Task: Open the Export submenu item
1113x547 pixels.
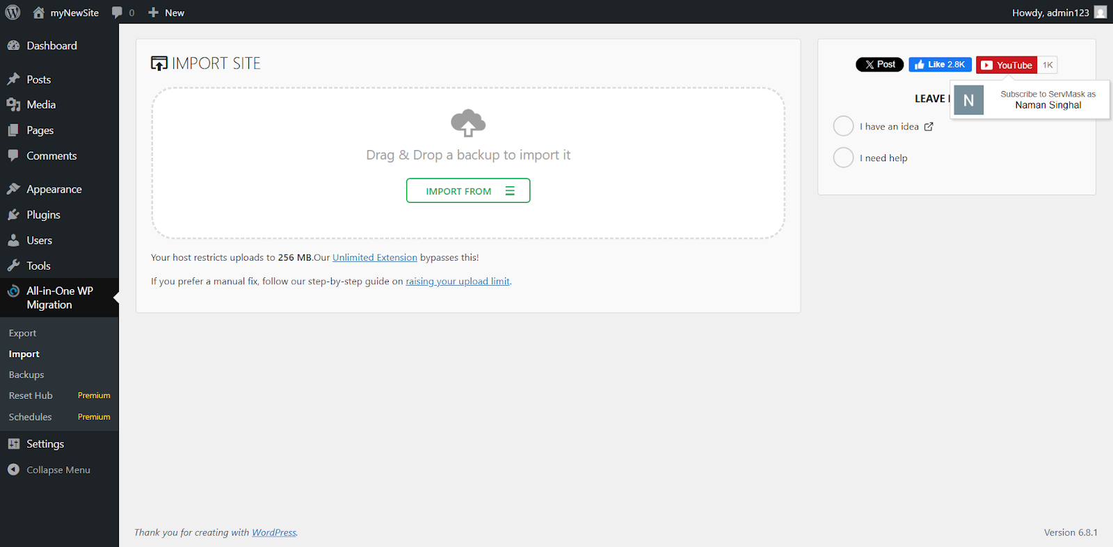Action: click(x=23, y=334)
